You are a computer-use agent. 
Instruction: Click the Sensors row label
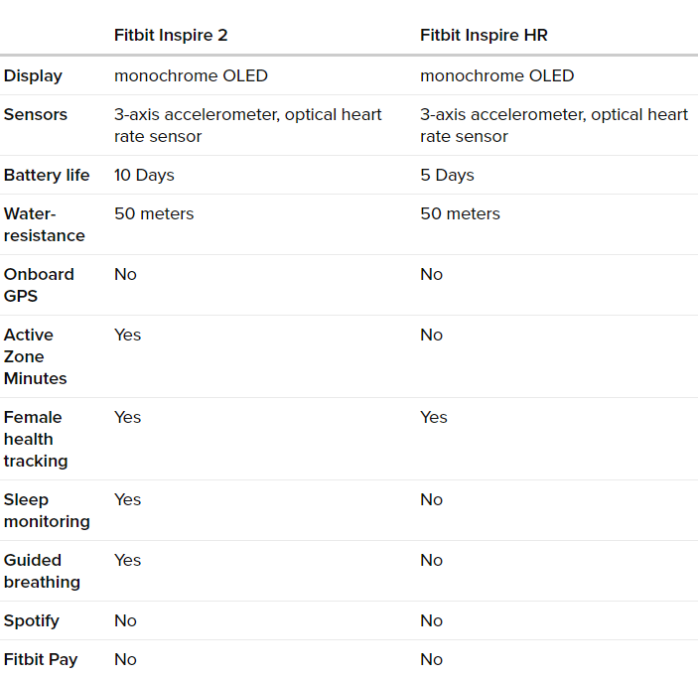tap(36, 114)
